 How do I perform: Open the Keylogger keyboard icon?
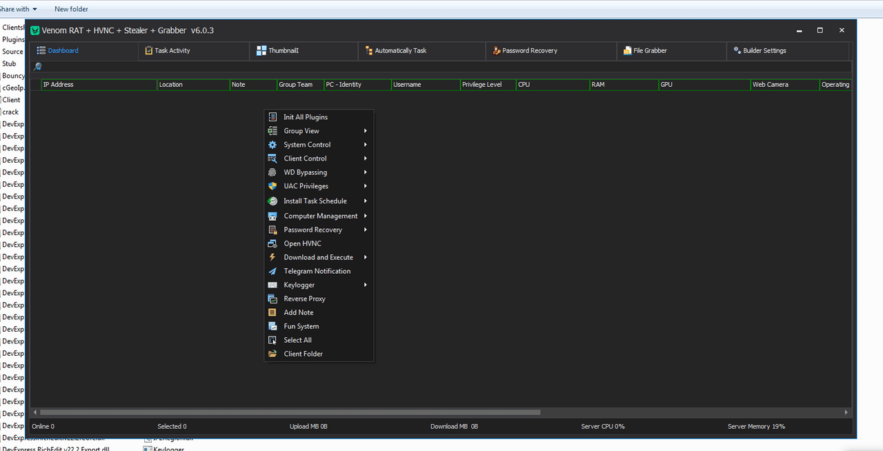(x=273, y=284)
